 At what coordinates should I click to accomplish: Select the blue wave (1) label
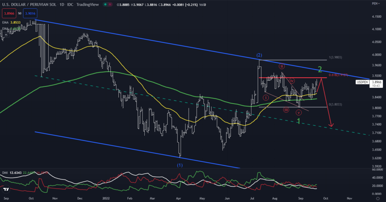[x=180, y=165]
